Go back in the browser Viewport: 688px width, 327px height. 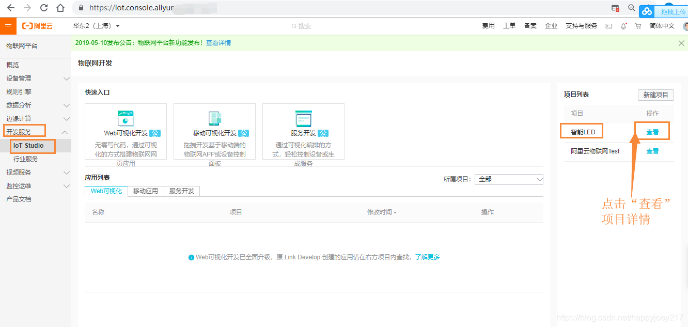(x=10, y=8)
